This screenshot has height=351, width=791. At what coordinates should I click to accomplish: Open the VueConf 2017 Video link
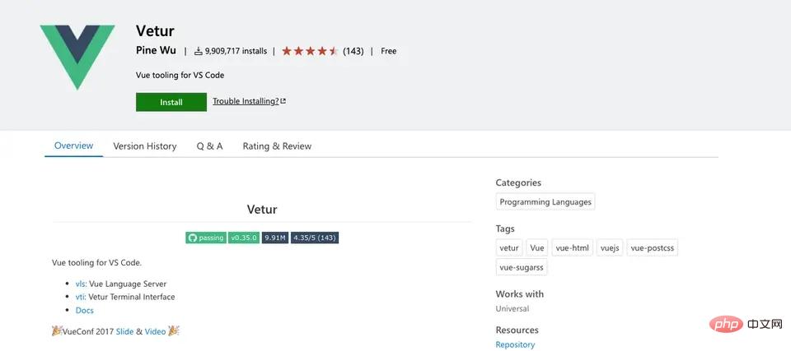[x=155, y=331]
